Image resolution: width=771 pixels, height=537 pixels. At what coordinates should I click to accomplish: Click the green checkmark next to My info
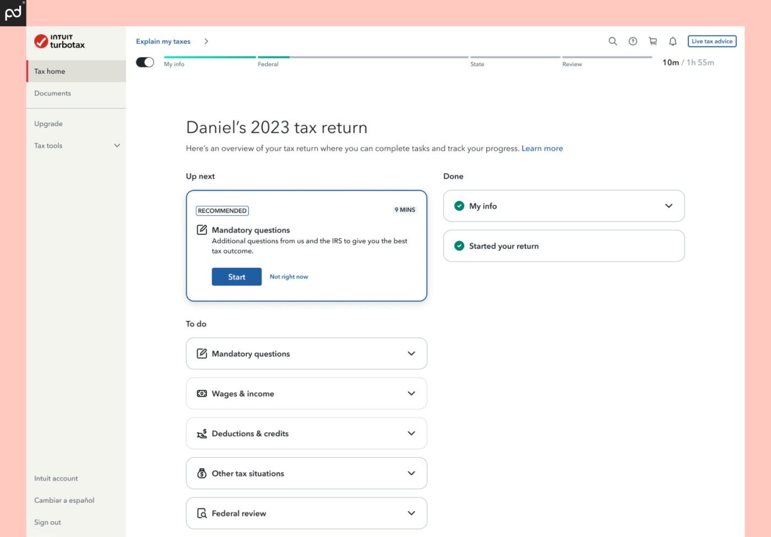pyautogui.click(x=459, y=205)
